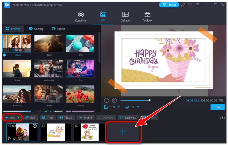Expand the Add dropdown arrow

(x=19, y=117)
